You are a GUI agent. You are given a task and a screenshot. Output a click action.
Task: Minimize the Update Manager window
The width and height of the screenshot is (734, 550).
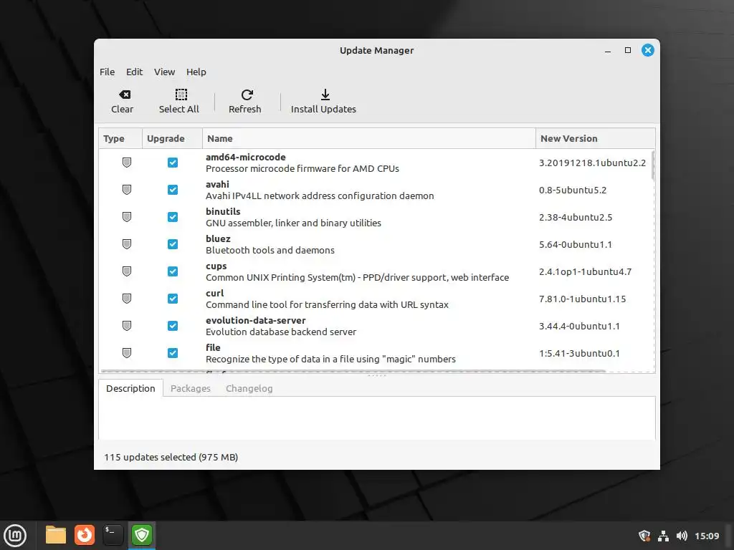click(x=608, y=51)
